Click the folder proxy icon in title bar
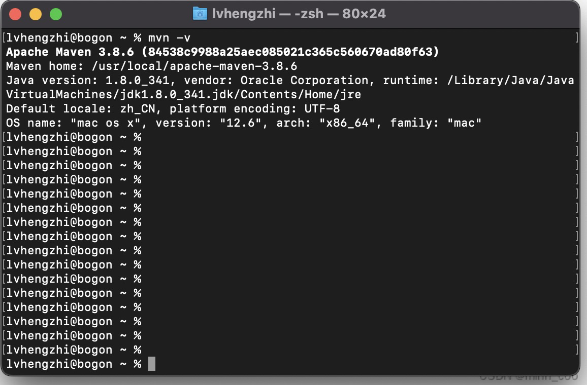 (x=200, y=14)
